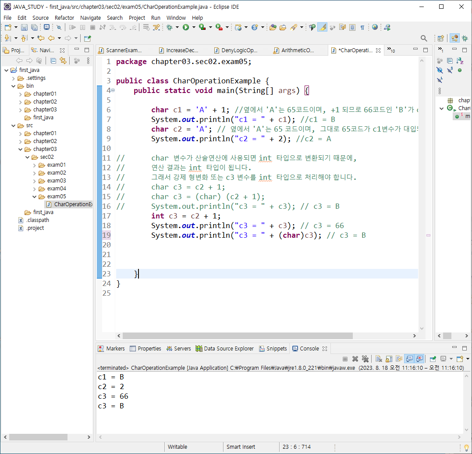
Task: Open the Debug button dropdown arrow
Action: [x=177, y=27]
